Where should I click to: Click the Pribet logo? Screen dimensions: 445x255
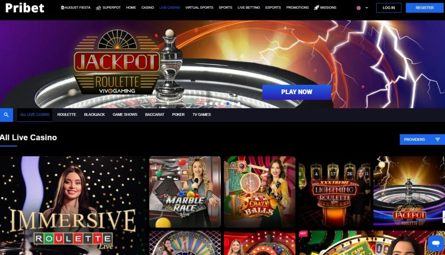point(25,8)
